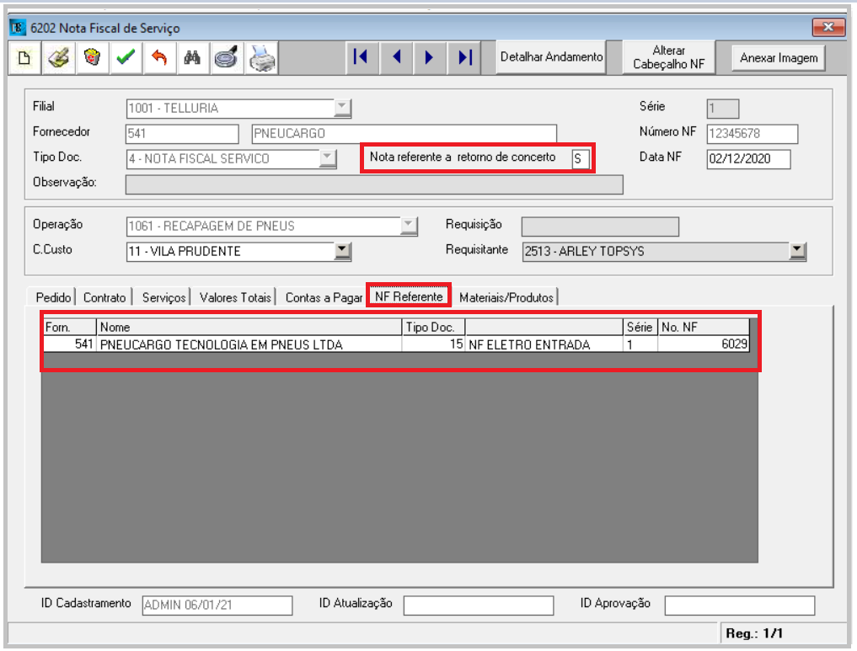Open the Requisitante dropdown arrow

tap(797, 251)
